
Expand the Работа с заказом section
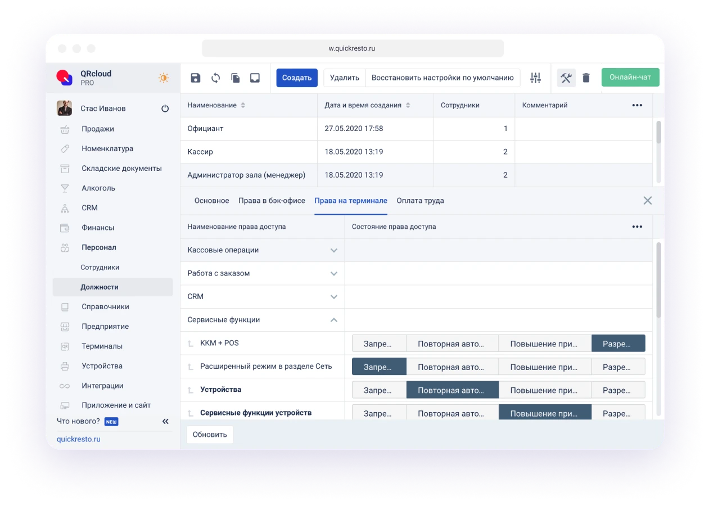[x=333, y=274]
